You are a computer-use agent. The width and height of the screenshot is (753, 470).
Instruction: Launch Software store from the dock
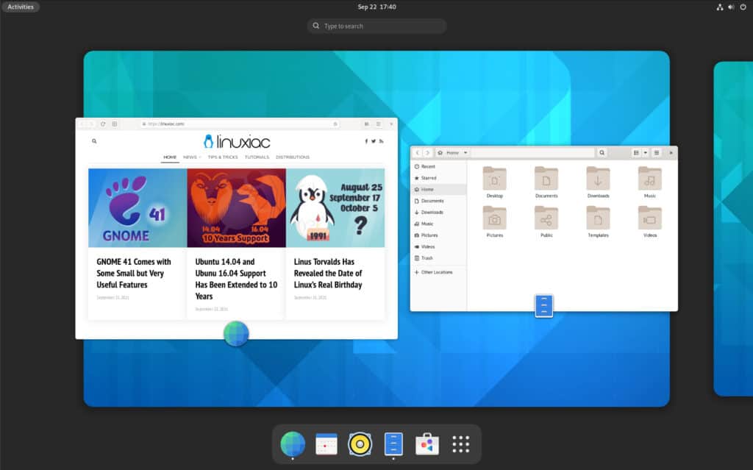pos(427,444)
